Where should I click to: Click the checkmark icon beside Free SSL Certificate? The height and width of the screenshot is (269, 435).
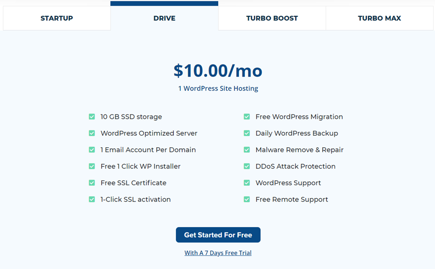click(x=92, y=183)
